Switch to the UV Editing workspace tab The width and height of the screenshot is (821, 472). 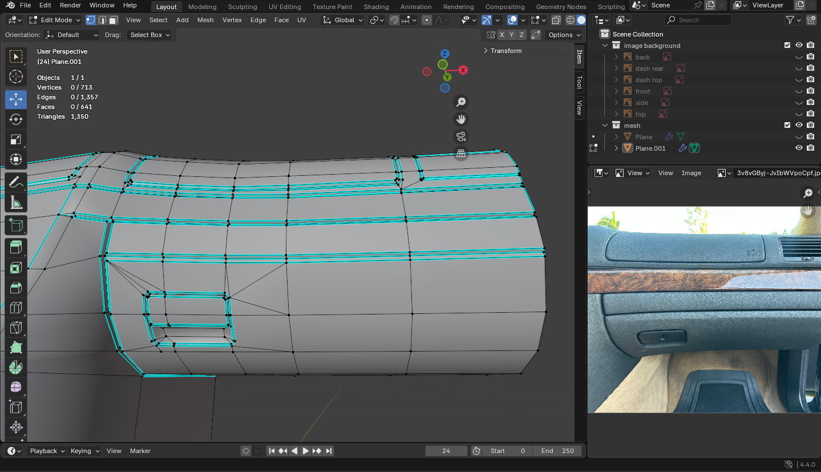(x=285, y=7)
